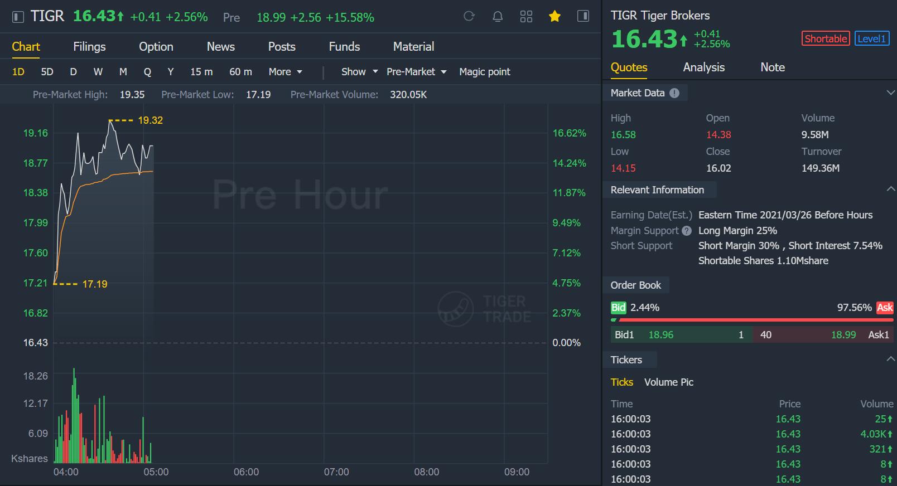Select the Ticks view
This screenshot has height=486, width=897.
(621, 382)
